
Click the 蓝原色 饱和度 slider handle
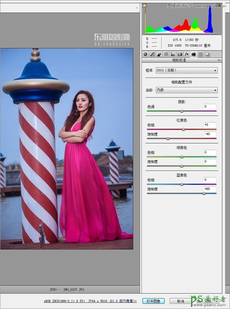[x=204, y=193]
